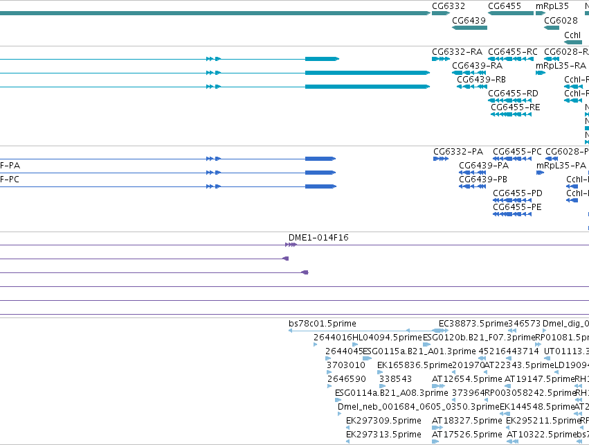Click the ESG0115a.B21_A01.3prime EST label
This screenshot has width=589, height=445.
419,351
